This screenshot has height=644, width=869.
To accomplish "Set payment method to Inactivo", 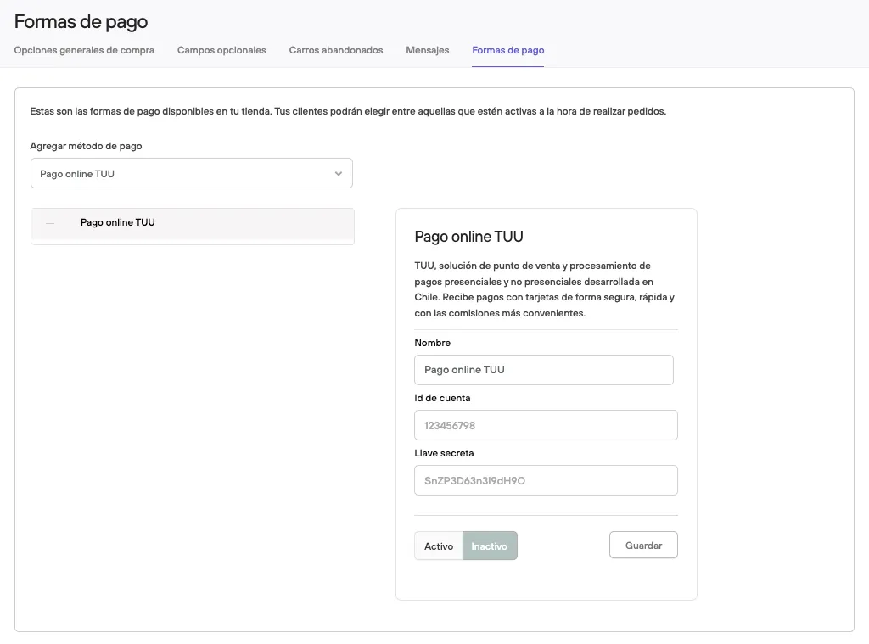I will click(x=490, y=546).
